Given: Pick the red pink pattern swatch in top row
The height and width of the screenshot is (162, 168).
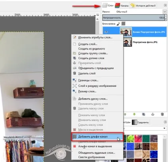Looking at the screenshot, I should (x=138, y=139).
